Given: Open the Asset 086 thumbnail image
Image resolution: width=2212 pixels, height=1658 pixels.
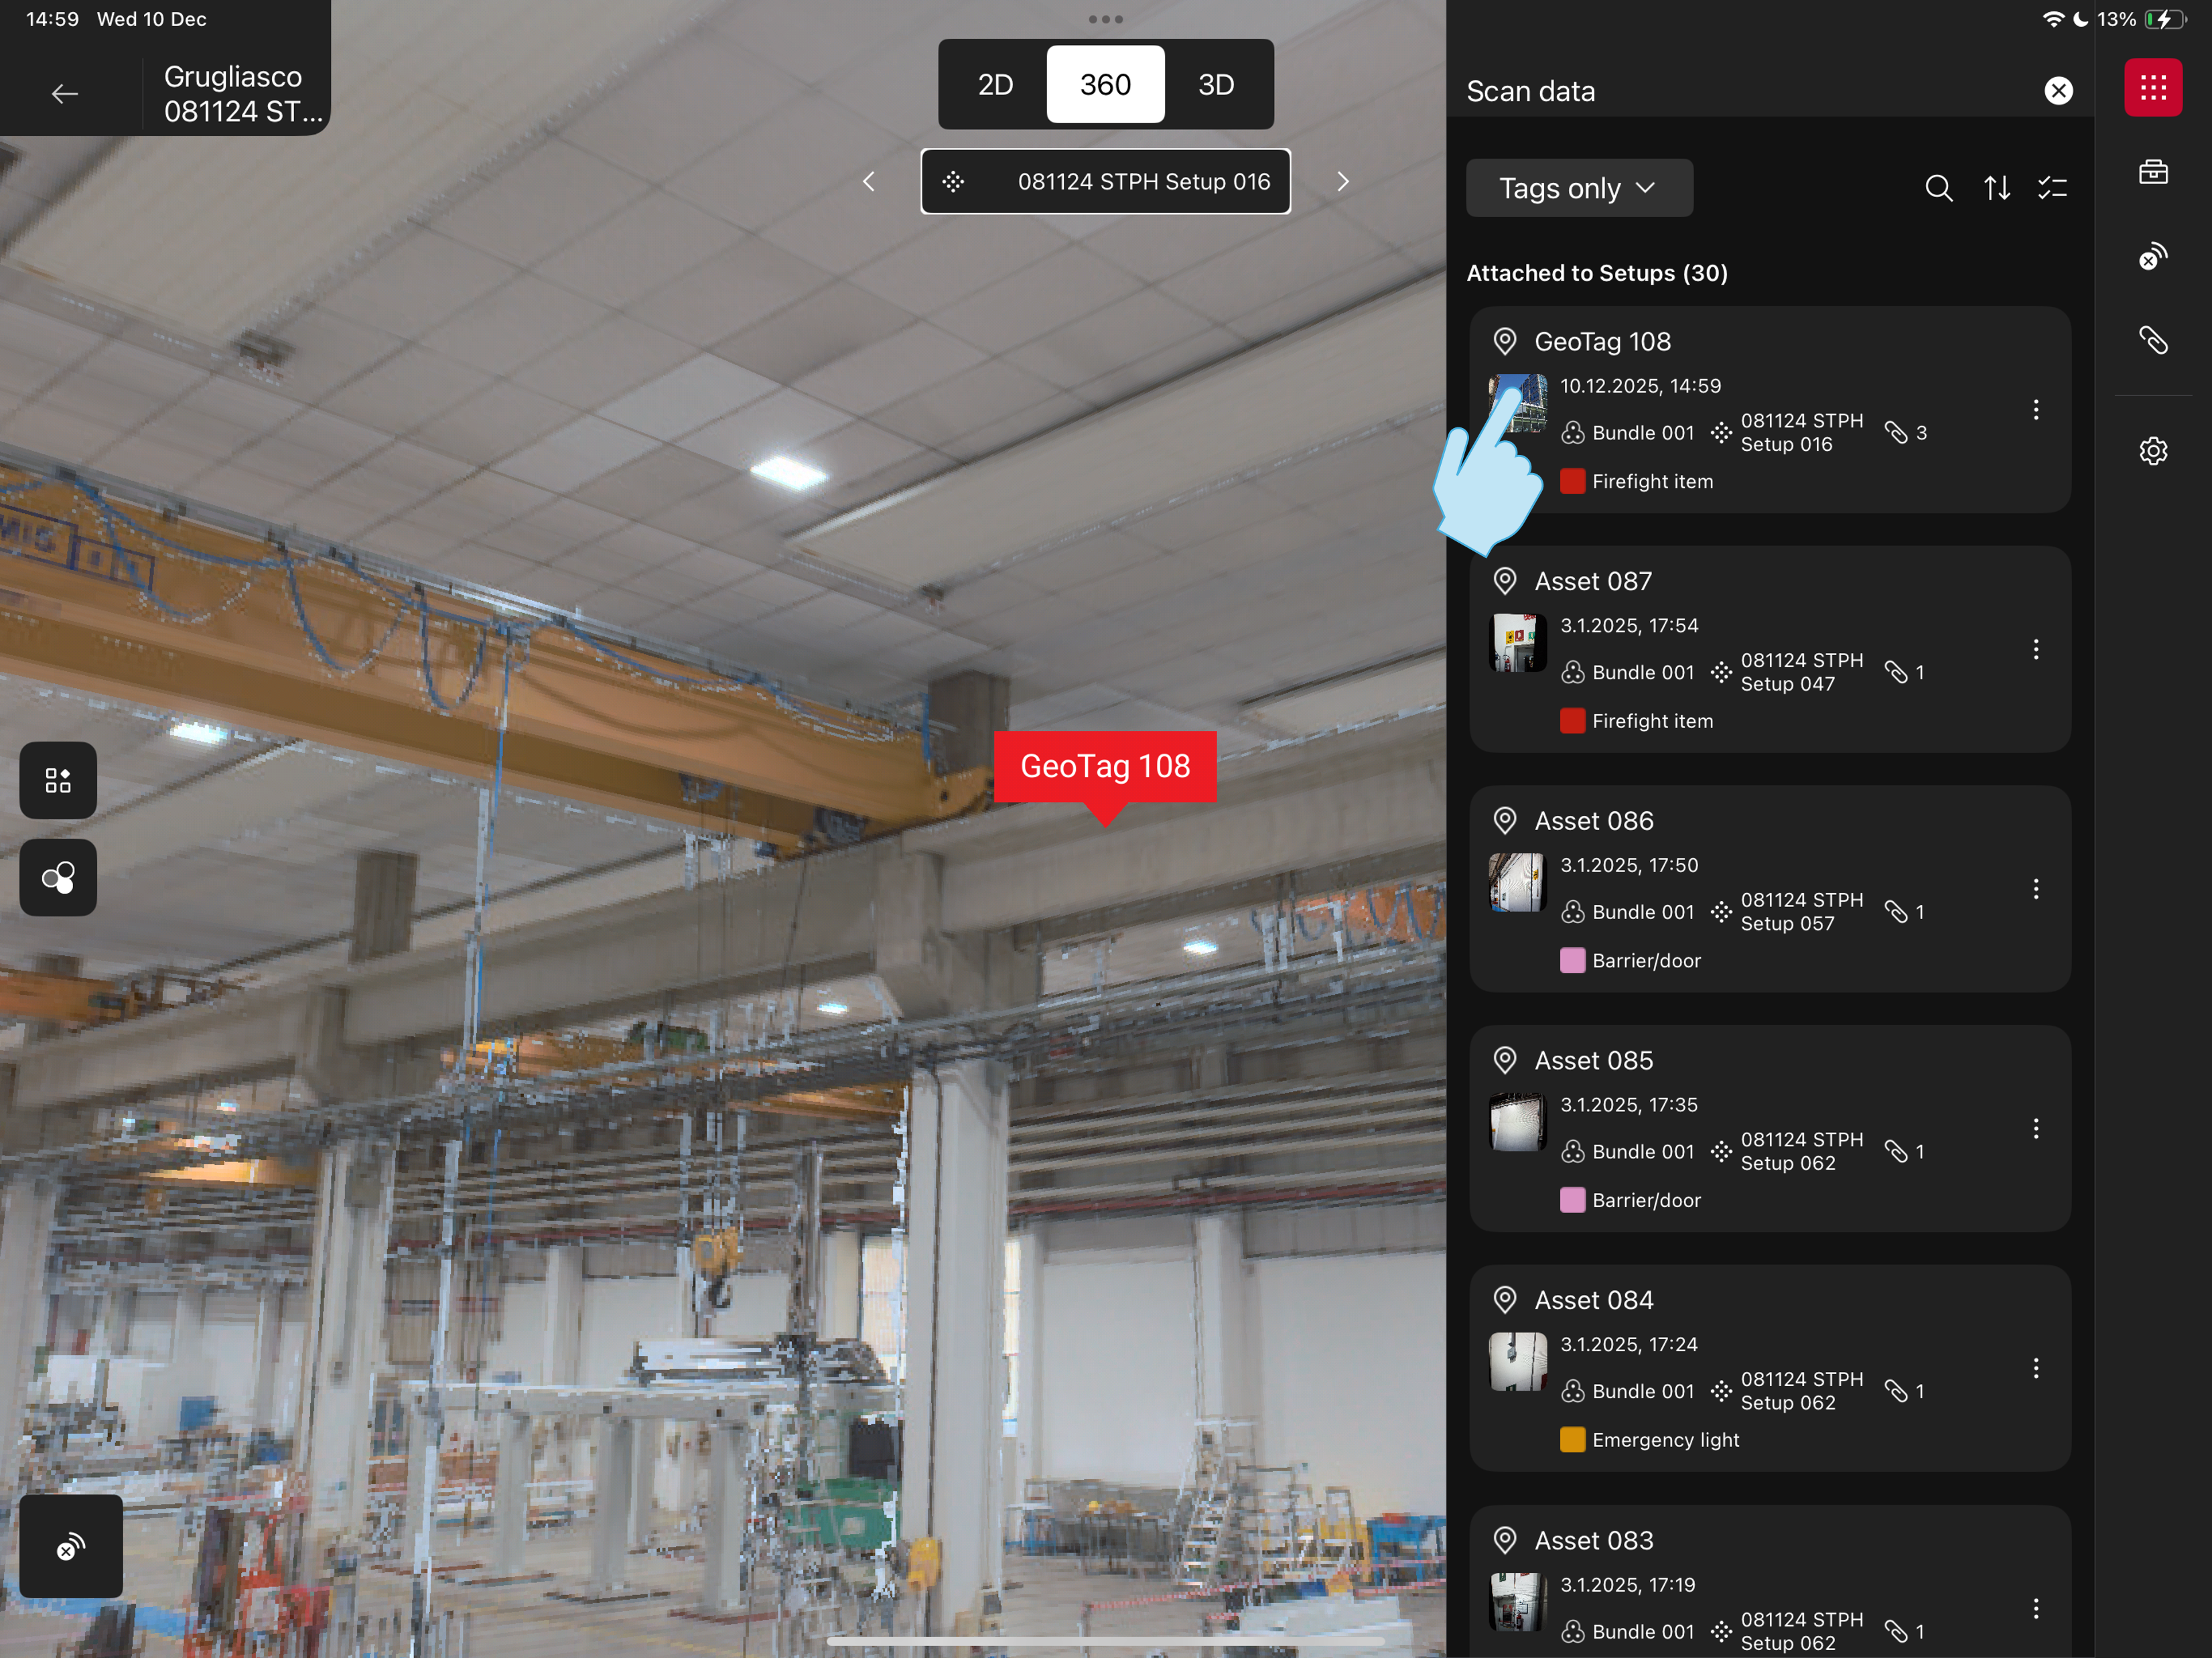Looking at the screenshot, I should (x=1517, y=882).
